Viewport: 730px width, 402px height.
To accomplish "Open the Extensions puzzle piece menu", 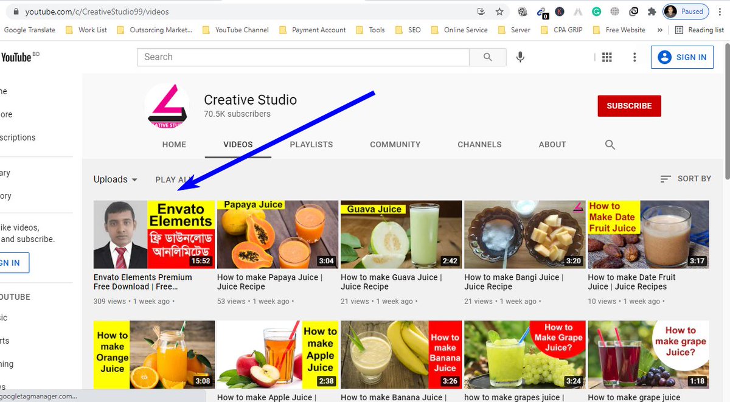I will [x=652, y=12].
